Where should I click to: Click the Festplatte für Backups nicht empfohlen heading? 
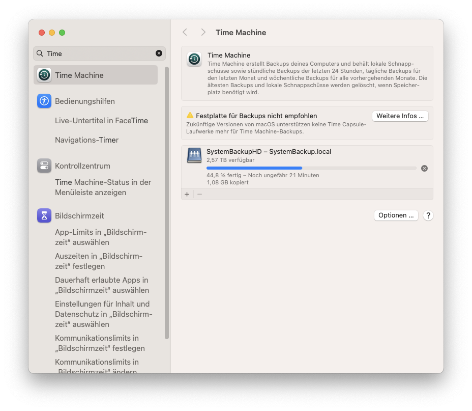pos(256,116)
